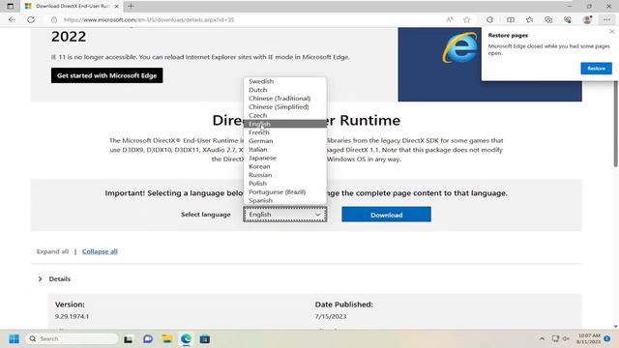The image size is (619, 348).
Task: Open the Collections icon
Action: (548, 19)
